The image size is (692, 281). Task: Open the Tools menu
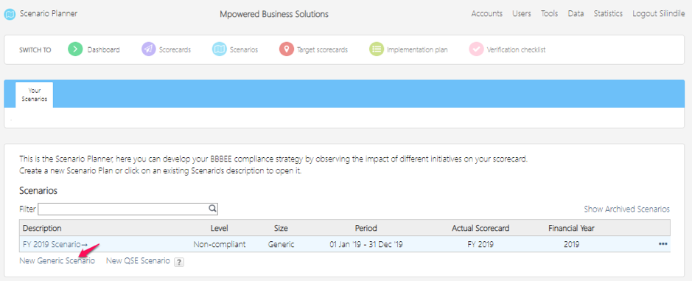(550, 14)
